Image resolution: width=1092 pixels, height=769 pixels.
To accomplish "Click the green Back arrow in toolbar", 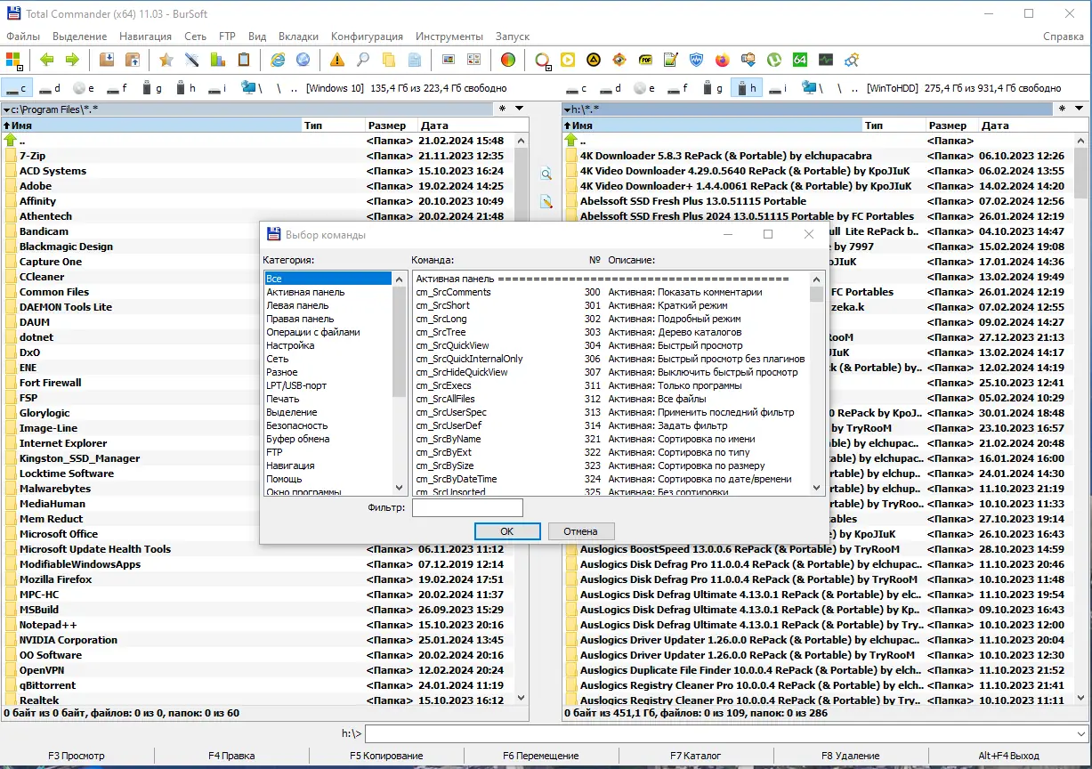I will [46, 60].
